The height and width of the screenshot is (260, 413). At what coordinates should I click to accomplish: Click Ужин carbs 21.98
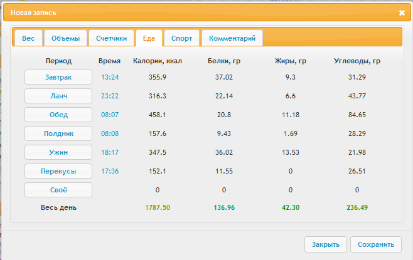click(357, 152)
